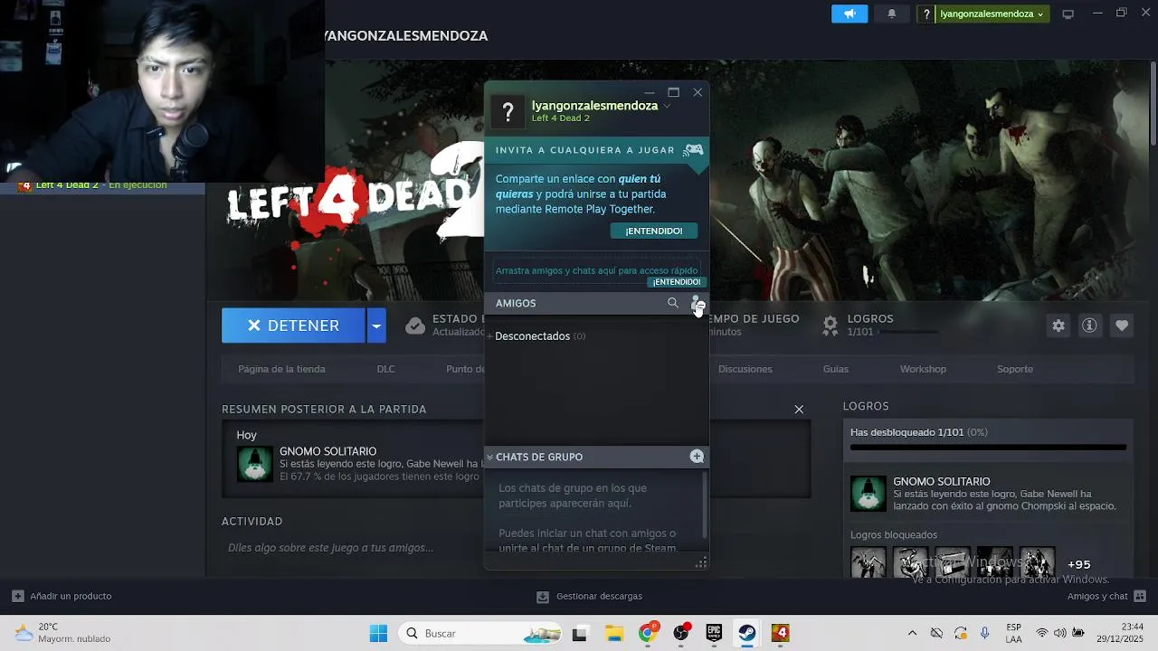Click the group chats panel scrollbar

(x=704, y=505)
